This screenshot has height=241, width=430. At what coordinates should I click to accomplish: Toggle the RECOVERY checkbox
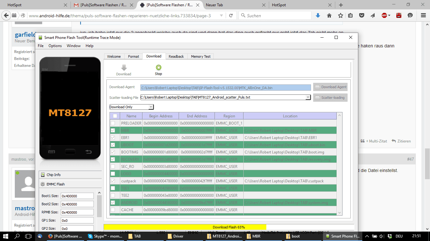point(113,159)
